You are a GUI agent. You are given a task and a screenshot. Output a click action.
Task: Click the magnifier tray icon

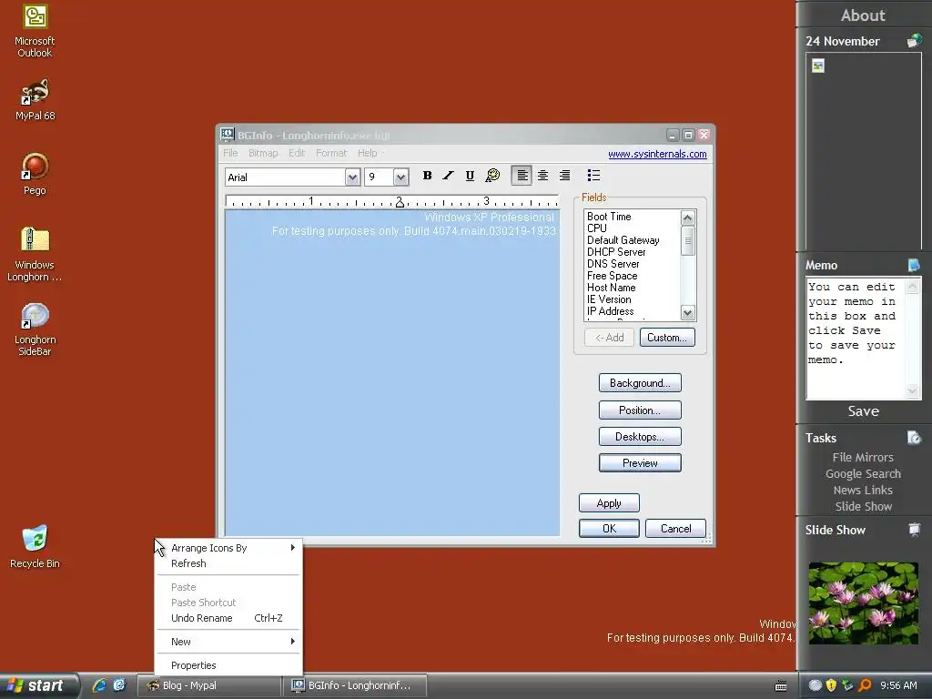click(x=865, y=685)
